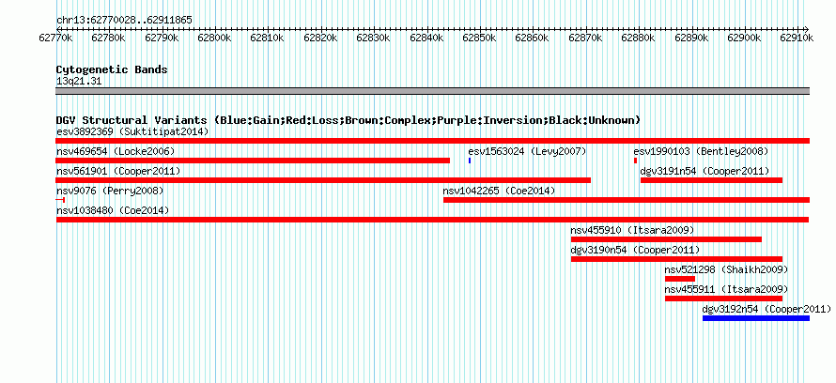Click the 62770k ruler tick label

point(56,38)
